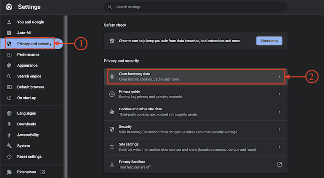
Task: Click the shield icon for Privacy and security
Action: coord(9,44)
